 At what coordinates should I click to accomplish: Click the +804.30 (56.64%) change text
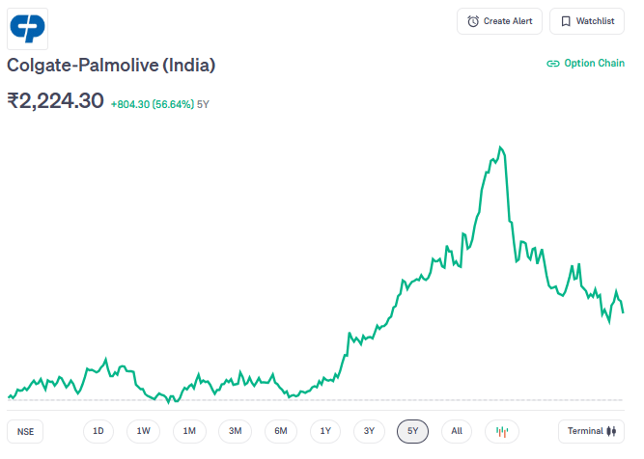point(153,104)
